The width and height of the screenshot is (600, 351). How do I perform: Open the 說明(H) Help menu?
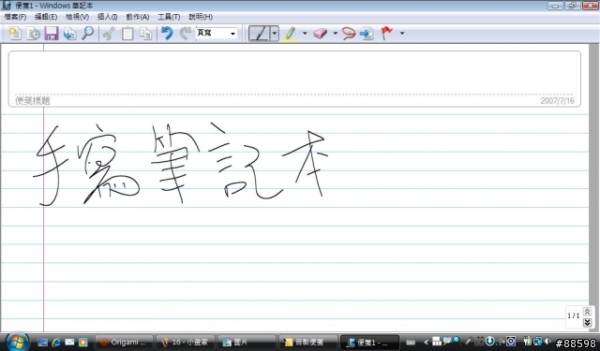[201, 17]
